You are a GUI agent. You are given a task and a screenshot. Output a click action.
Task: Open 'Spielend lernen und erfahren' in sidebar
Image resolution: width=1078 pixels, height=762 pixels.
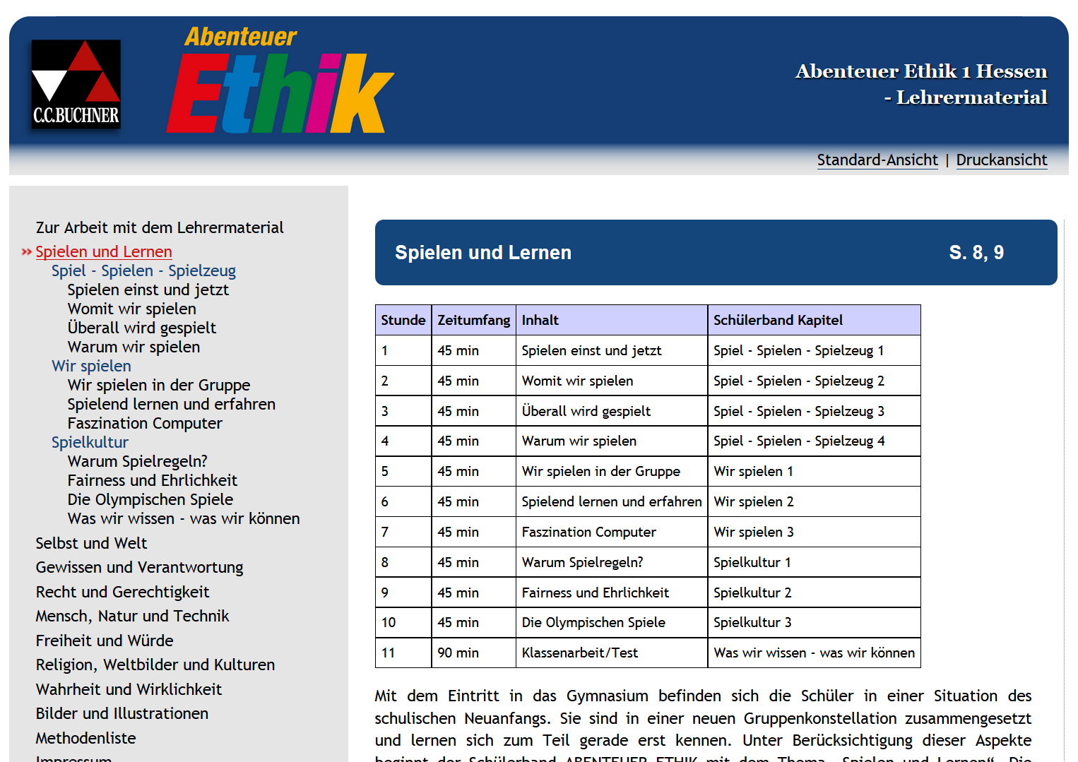pyautogui.click(x=172, y=404)
